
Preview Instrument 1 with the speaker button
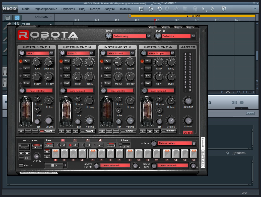tap(21, 131)
